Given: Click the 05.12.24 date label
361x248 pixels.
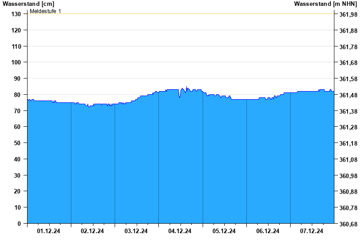Looking at the screenshot, I should click(224, 231).
